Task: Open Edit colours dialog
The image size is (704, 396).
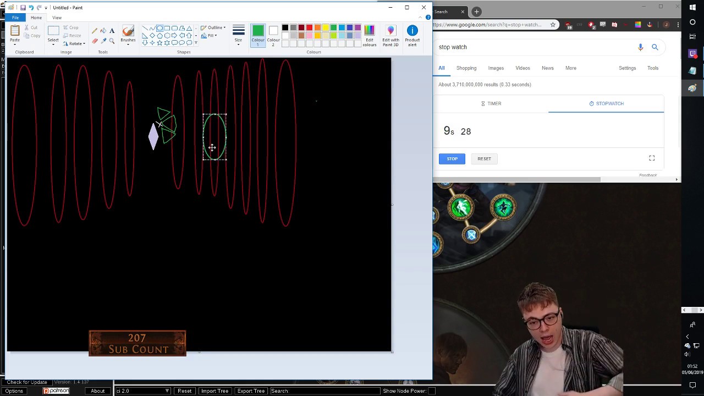Action: (370, 35)
